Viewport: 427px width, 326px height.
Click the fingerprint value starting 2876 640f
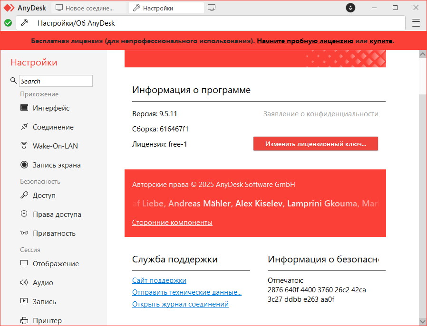tap(317, 295)
